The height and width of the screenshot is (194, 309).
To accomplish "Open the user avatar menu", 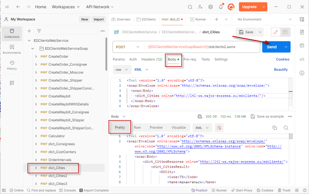I will click(231, 7).
